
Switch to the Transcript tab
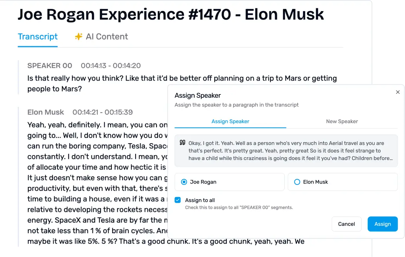[38, 36]
